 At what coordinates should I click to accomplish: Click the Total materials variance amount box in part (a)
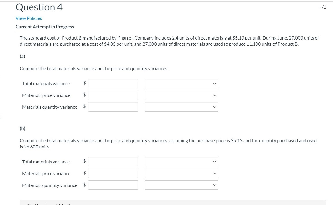click(x=113, y=83)
